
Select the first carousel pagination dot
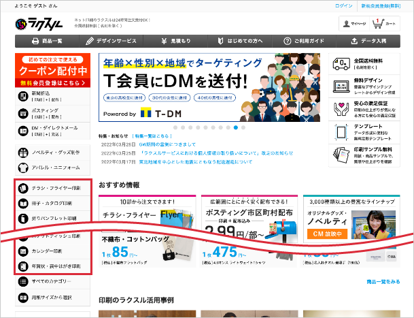[175, 127]
